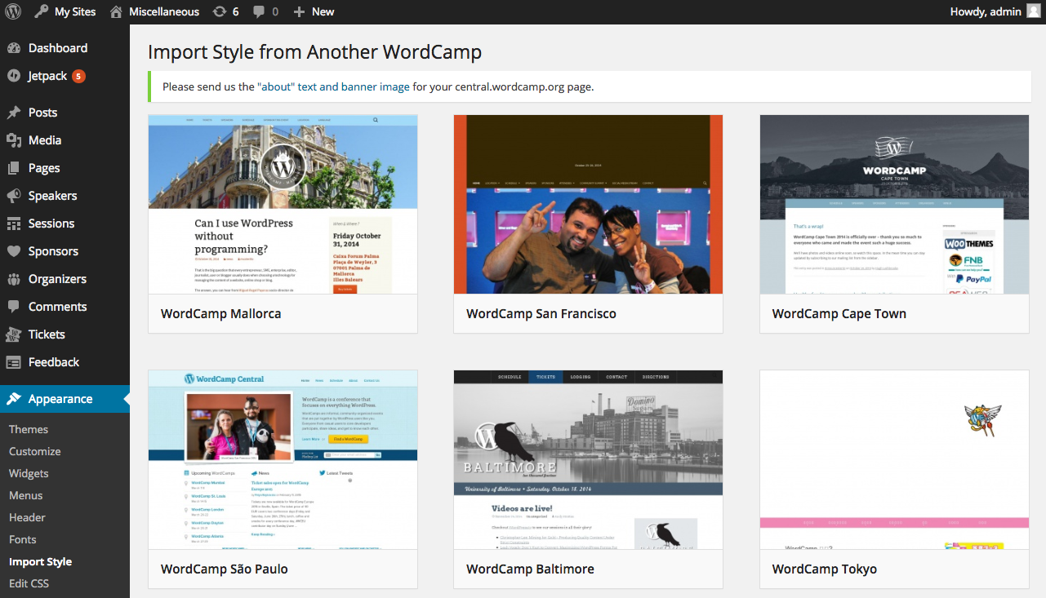Screen dimensions: 1046x598
Task: Click the comments bubble icon in admin bar
Action: point(259,11)
